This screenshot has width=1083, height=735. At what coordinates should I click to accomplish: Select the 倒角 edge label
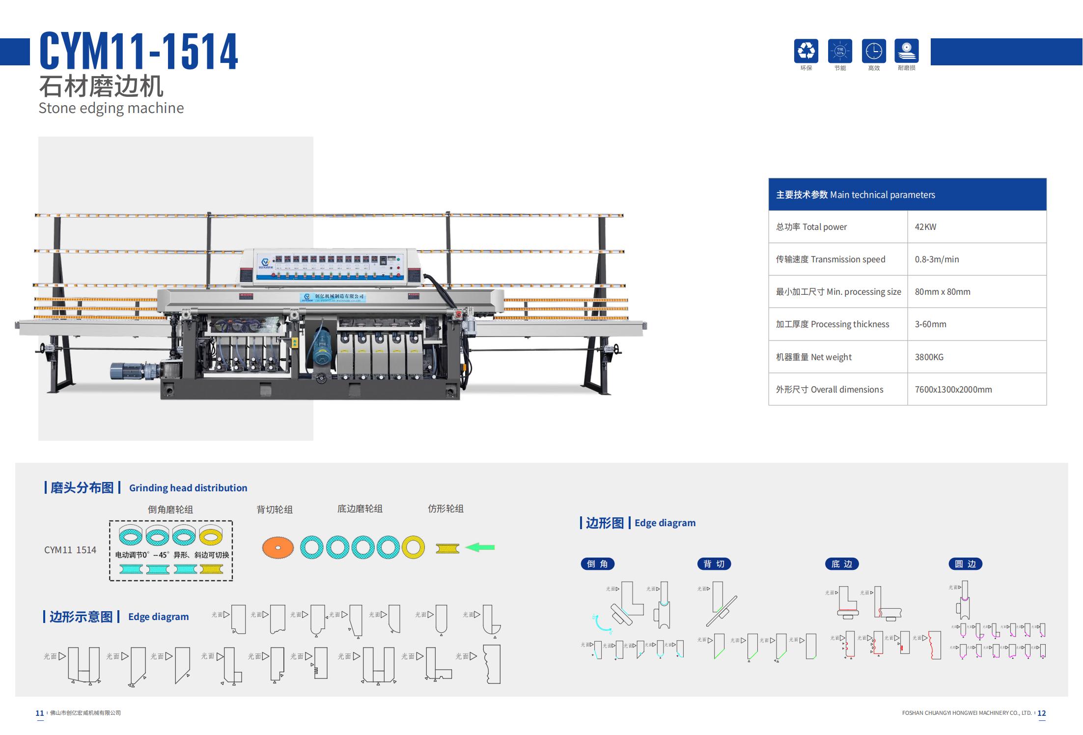pos(597,564)
